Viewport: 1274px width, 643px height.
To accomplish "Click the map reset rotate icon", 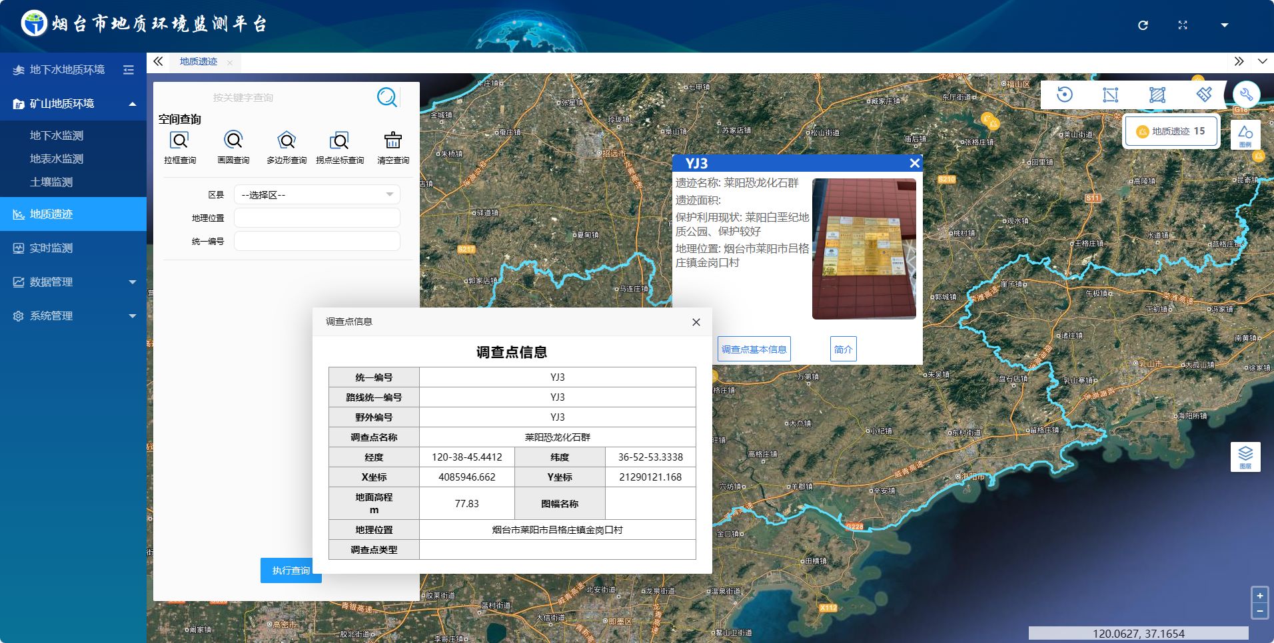I will (x=1065, y=95).
